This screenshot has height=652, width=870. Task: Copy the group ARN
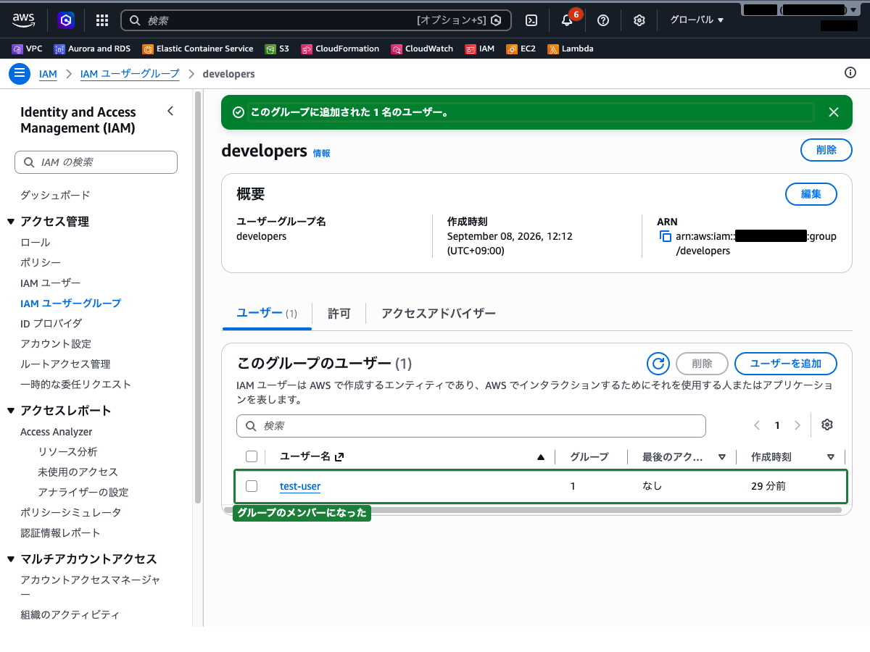point(665,237)
